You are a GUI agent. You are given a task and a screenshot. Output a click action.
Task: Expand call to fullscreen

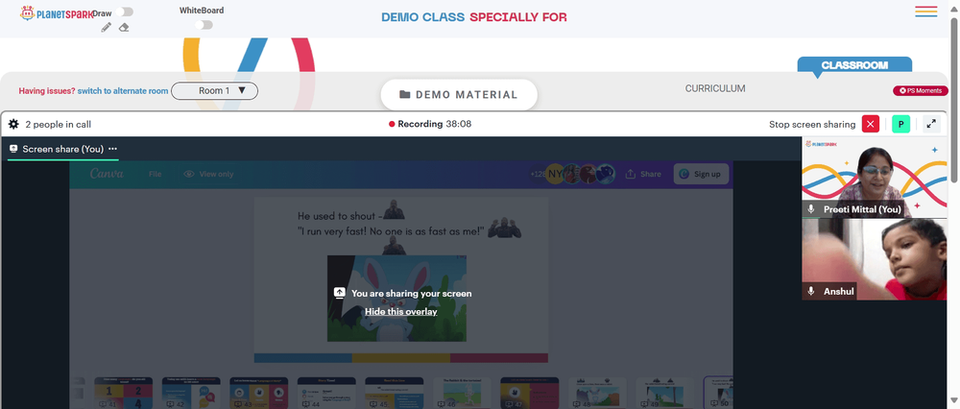pos(931,124)
